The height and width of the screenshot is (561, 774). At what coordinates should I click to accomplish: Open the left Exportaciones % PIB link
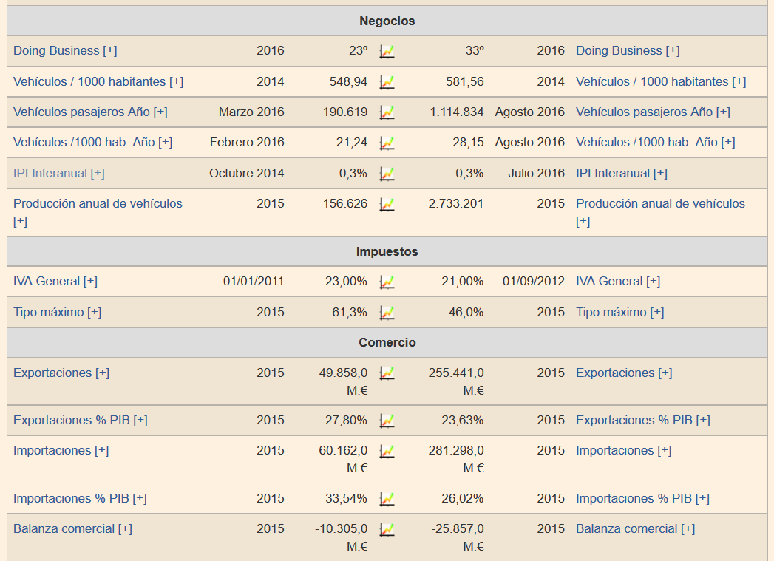coord(72,421)
